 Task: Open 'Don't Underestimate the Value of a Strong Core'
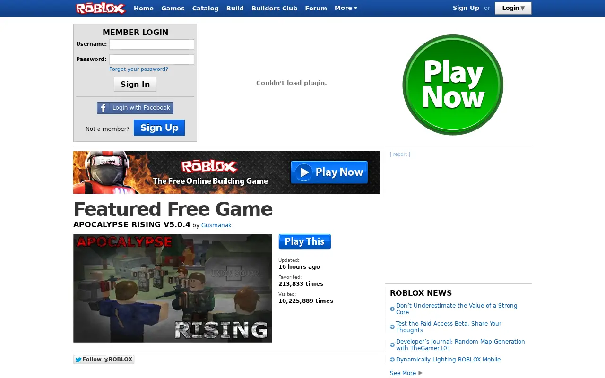[457, 309]
